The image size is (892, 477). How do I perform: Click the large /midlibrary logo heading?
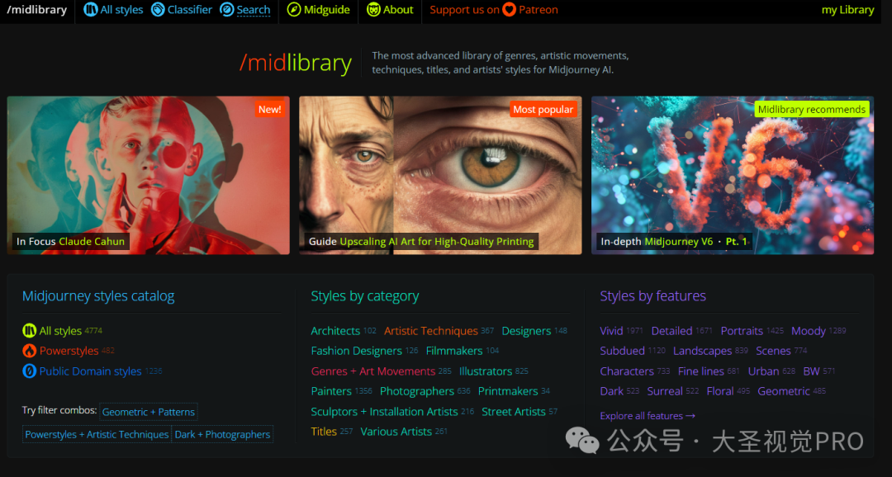tap(295, 63)
